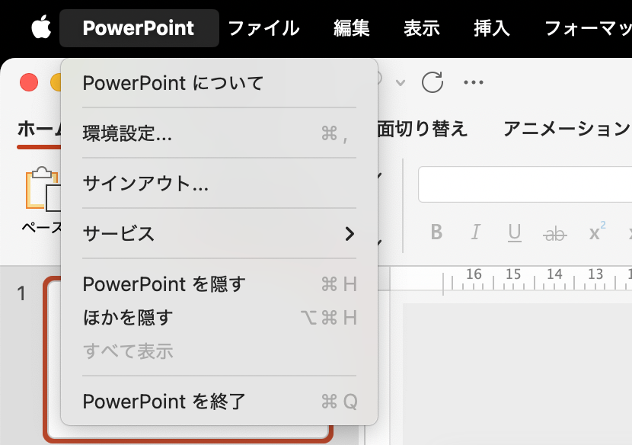
Task: Switch to the アニメーション tab
Action: point(567,129)
